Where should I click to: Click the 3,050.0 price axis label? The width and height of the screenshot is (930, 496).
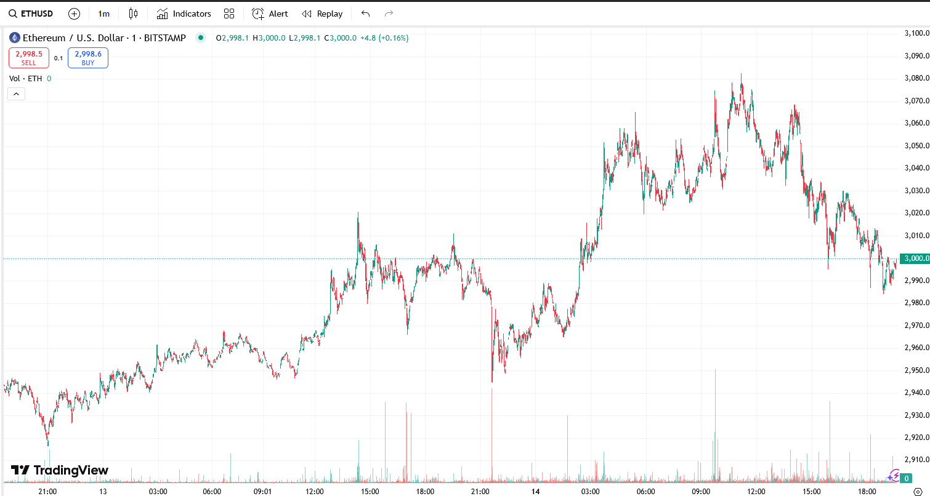[x=916, y=146]
